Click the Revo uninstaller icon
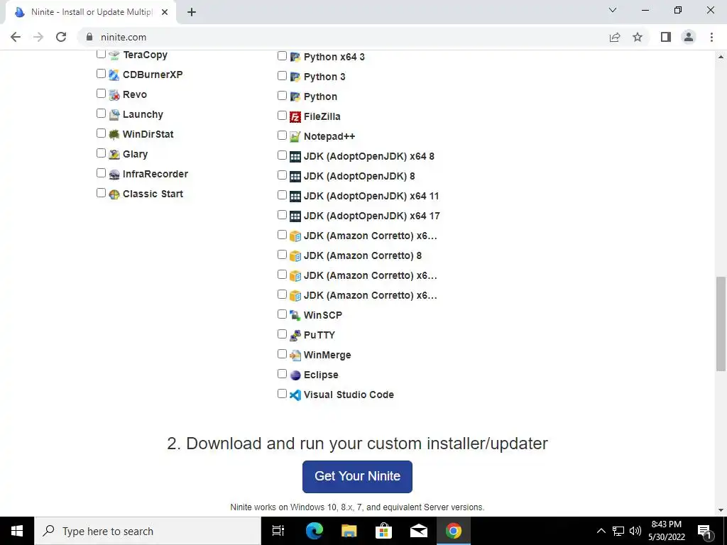This screenshot has height=545, width=727. pyautogui.click(x=114, y=95)
